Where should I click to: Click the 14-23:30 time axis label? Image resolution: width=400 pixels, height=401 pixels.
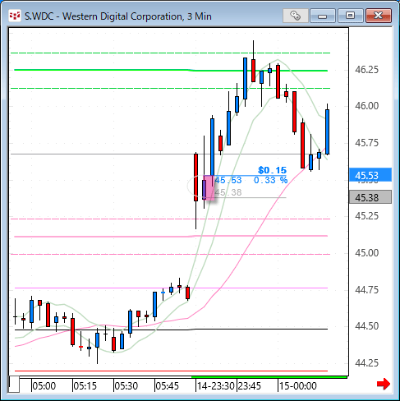pos(216,386)
